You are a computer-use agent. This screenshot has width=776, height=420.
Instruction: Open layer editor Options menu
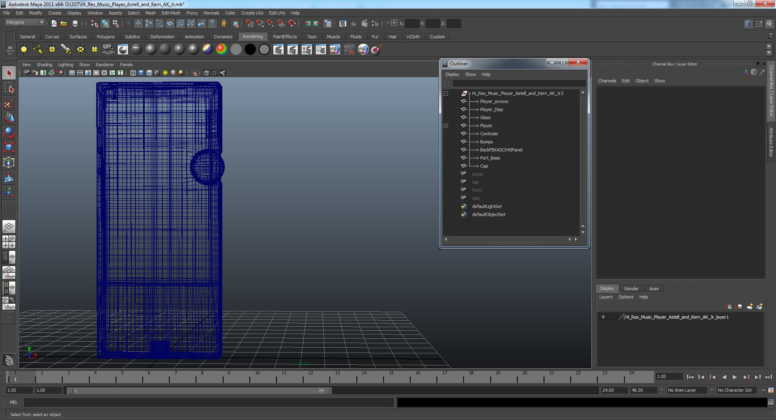pos(626,297)
